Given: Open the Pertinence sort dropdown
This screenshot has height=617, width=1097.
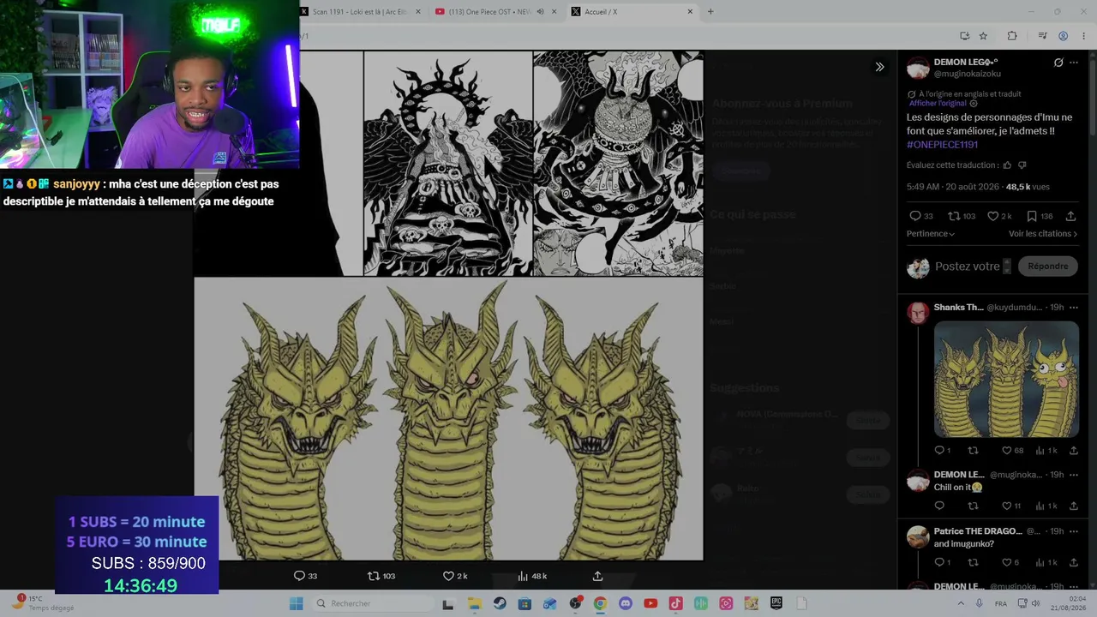Looking at the screenshot, I should (931, 234).
